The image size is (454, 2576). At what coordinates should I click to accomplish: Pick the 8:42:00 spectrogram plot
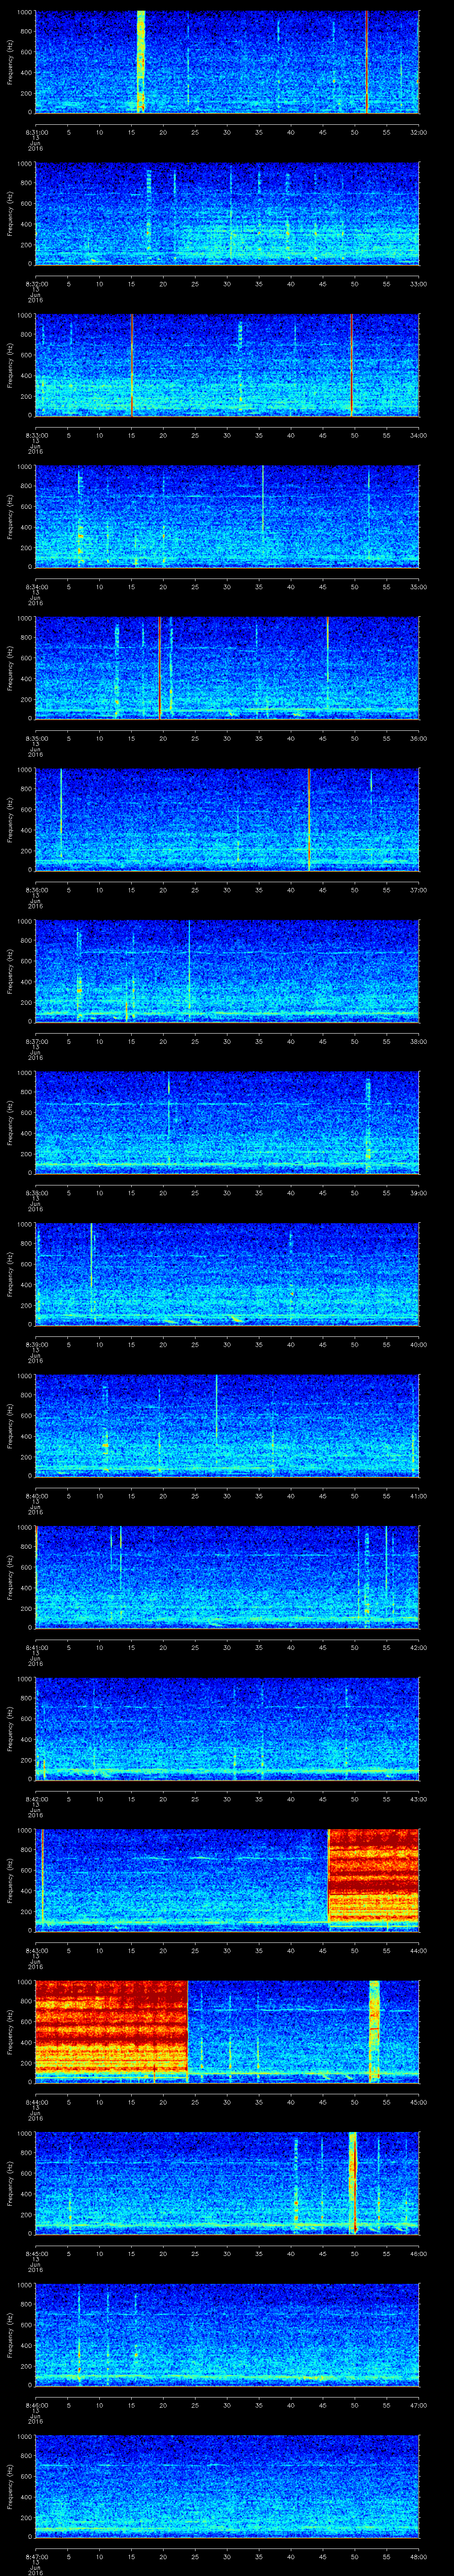227,1729
